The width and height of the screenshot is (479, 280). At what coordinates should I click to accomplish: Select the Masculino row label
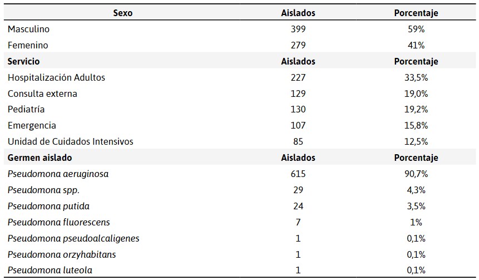coord(28,29)
